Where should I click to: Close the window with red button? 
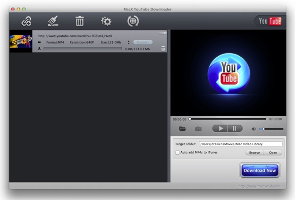tap(13, 9)
